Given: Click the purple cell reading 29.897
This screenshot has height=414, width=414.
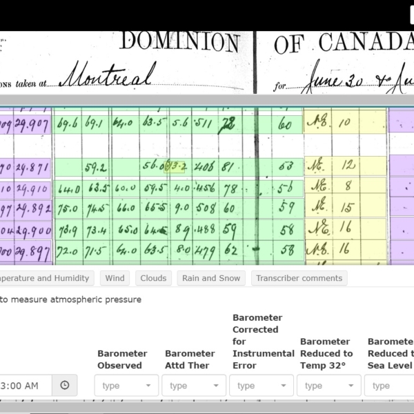Looking at the screenshot, I should click(x=32, y=251).
